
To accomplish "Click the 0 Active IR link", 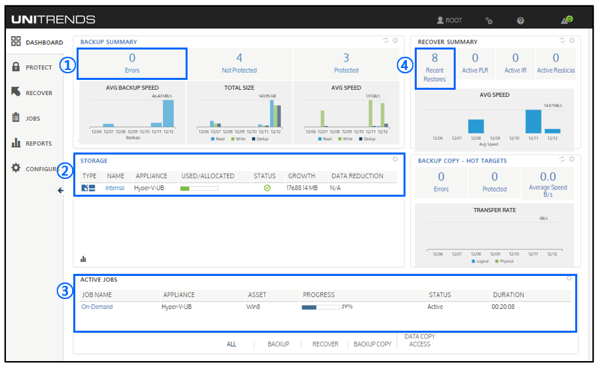I will tap(515, 63).
